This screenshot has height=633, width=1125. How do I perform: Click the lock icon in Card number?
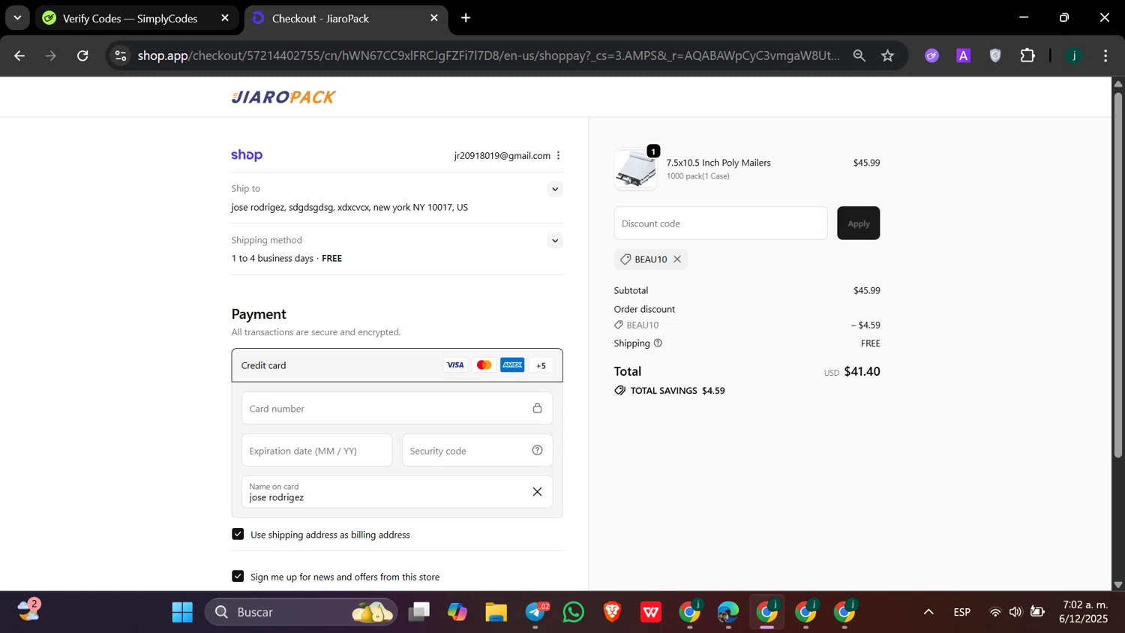pos(537,408)
